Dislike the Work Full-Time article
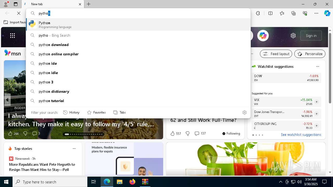 click(188, 133)
